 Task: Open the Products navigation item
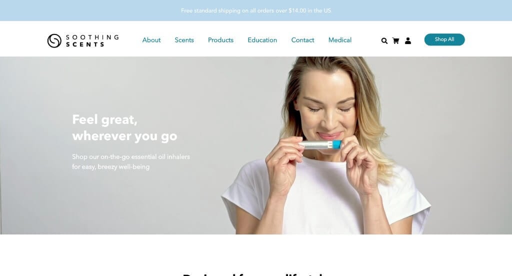[220, 40]
